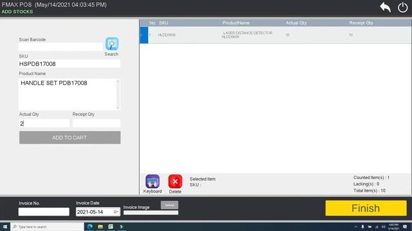Click the Total Item(s) : 10 text

coord(370,191)
